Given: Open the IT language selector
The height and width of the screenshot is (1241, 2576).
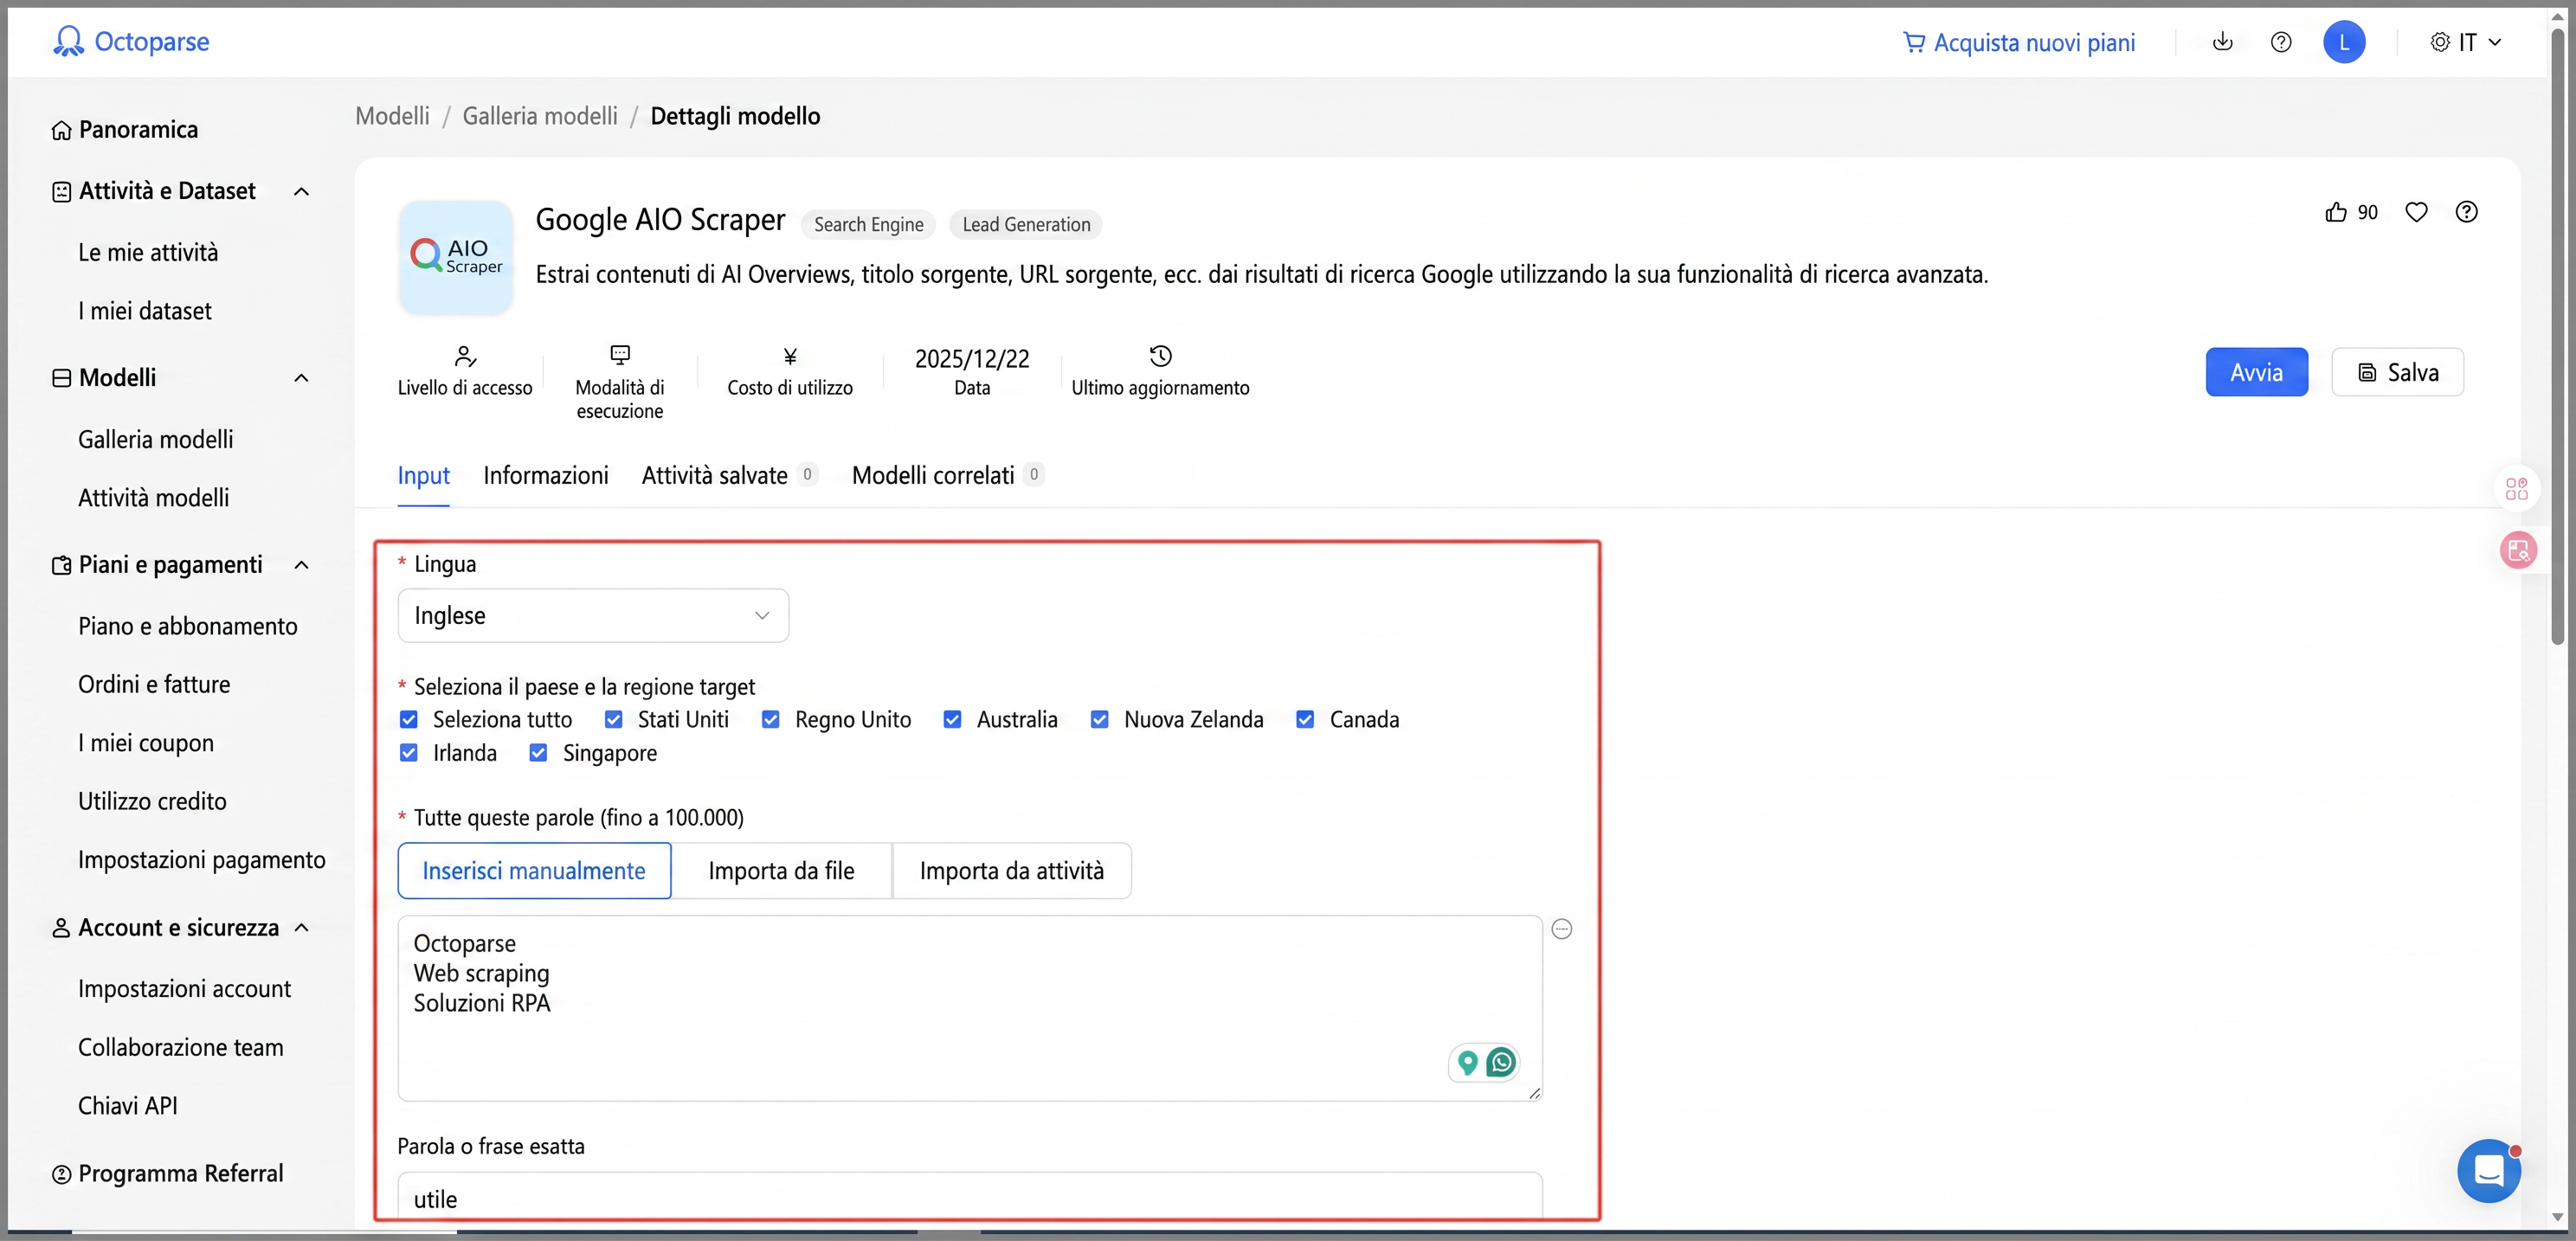Looking at the screenshot, I should [x=2468, y=42].
